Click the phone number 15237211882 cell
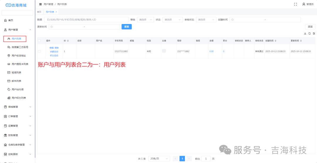This screenshot has width=317, height=163. [121, 51]
